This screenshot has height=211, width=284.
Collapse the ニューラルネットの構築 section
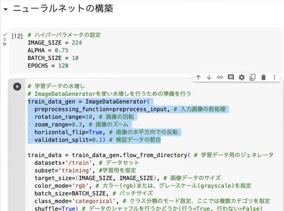(6, 9)
